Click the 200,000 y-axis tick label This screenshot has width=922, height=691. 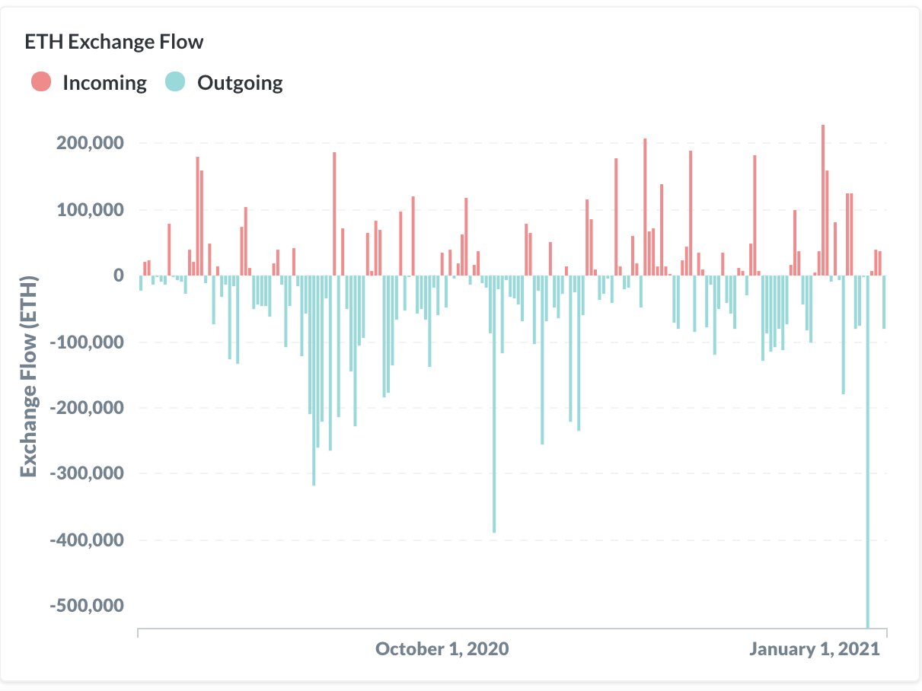coord(90,143)
